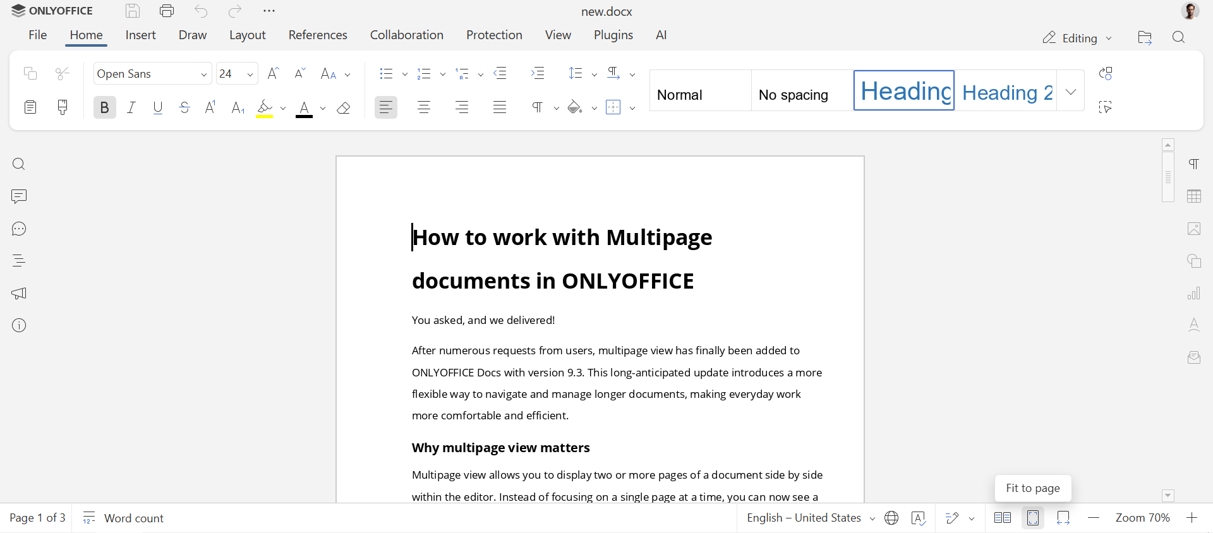
Task: Toggle Underline formatting
Action: tap(158, 107)
